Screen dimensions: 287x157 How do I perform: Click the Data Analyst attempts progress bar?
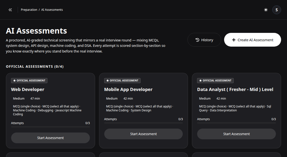click(x=237, y=123)
